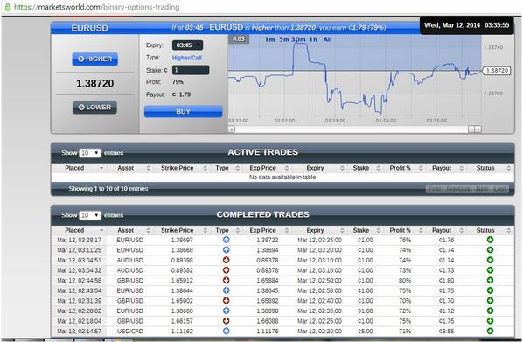Click the Previous pagination button
This screenshot has height=342, width=523.
(x=458, y=189)
